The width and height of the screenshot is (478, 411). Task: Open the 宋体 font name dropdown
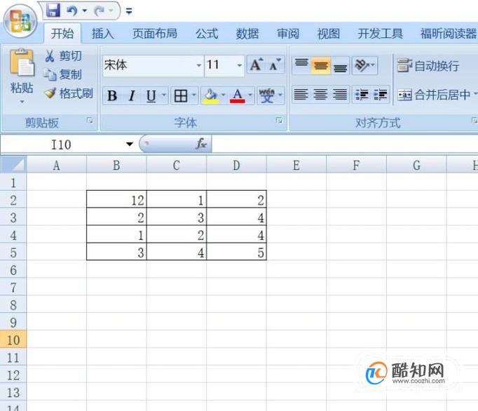click(x=199, y=65)
